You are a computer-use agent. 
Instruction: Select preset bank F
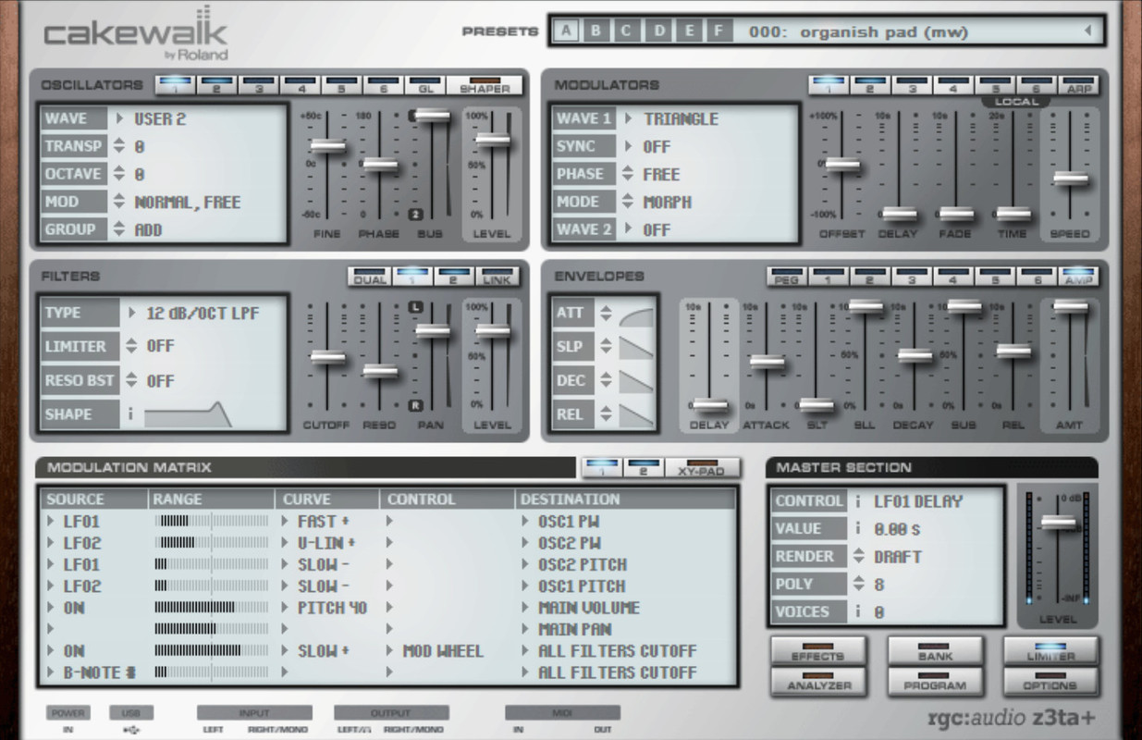pyautogui.click(x=718, y=31)
